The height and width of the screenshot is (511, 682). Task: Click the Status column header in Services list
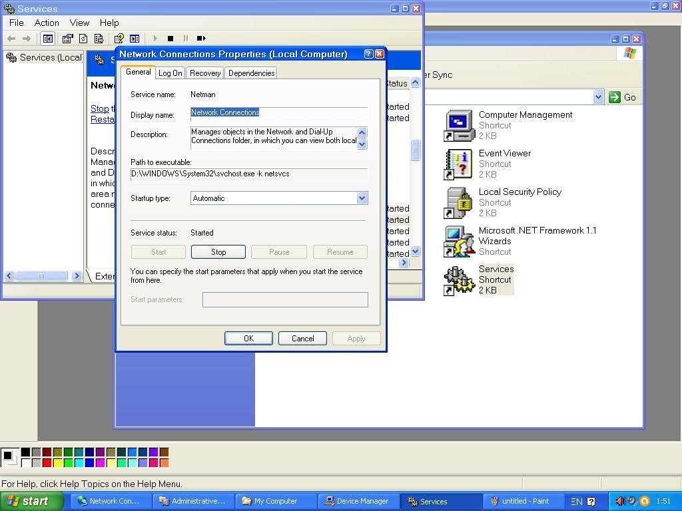(398, 83)
